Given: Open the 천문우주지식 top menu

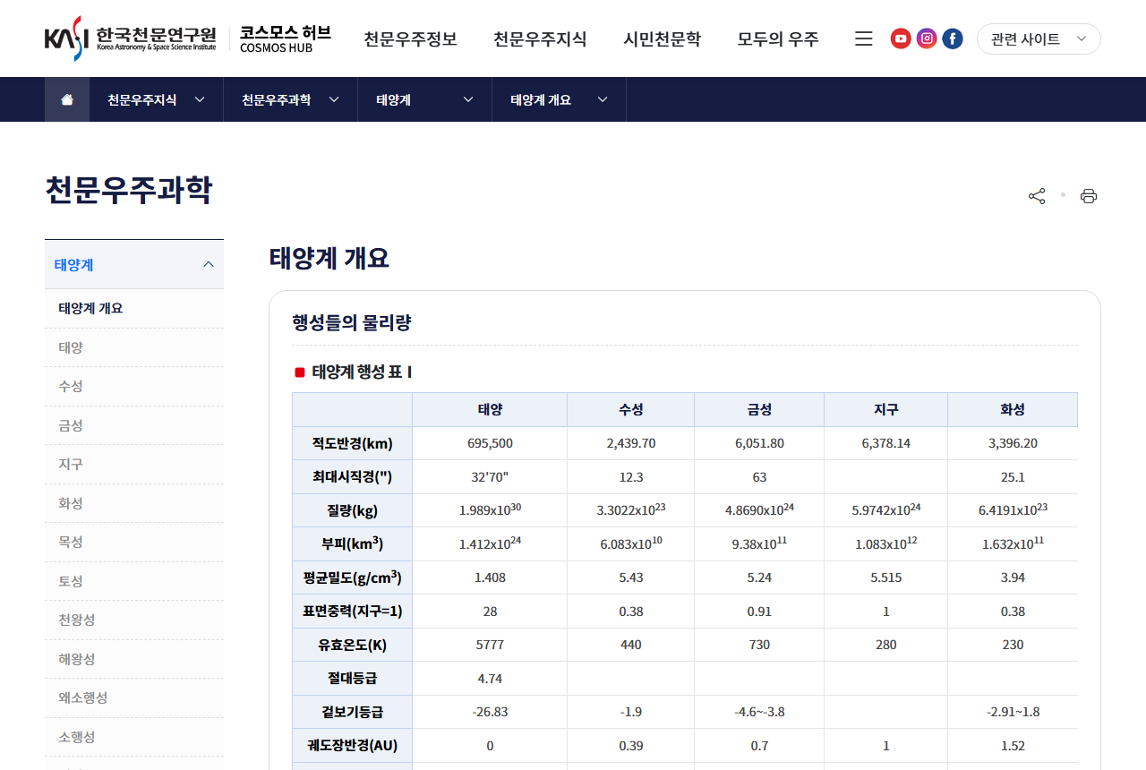Looking at the screenshot, I should (540, 38).
